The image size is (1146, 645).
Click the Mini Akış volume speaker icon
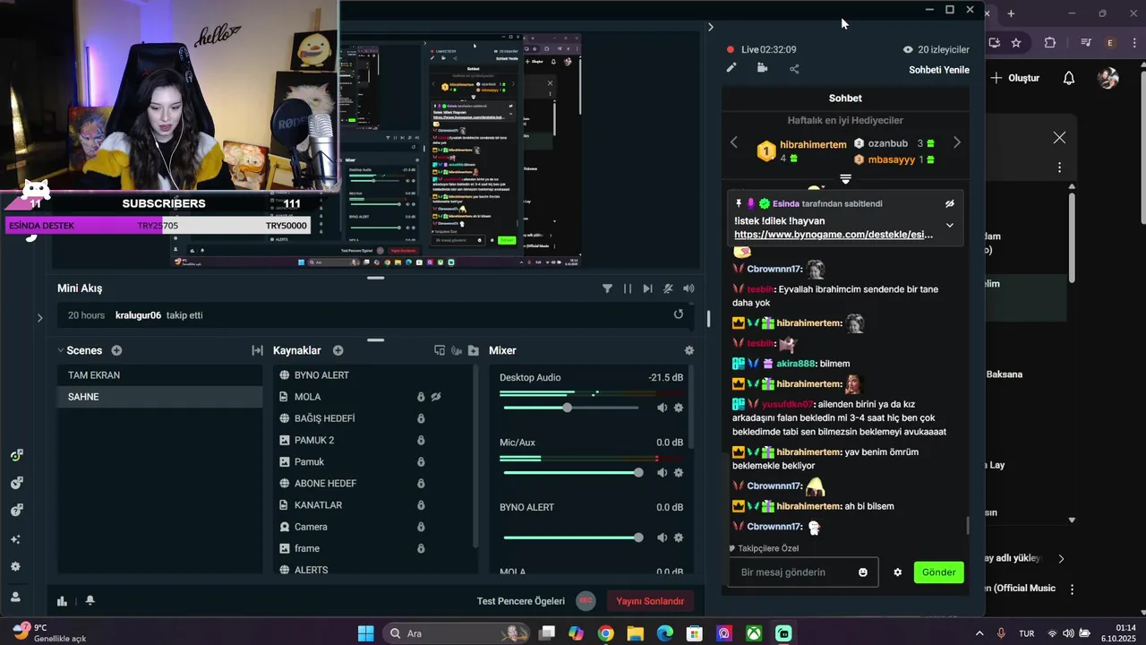pyautogui.click(x=688, y=288)
